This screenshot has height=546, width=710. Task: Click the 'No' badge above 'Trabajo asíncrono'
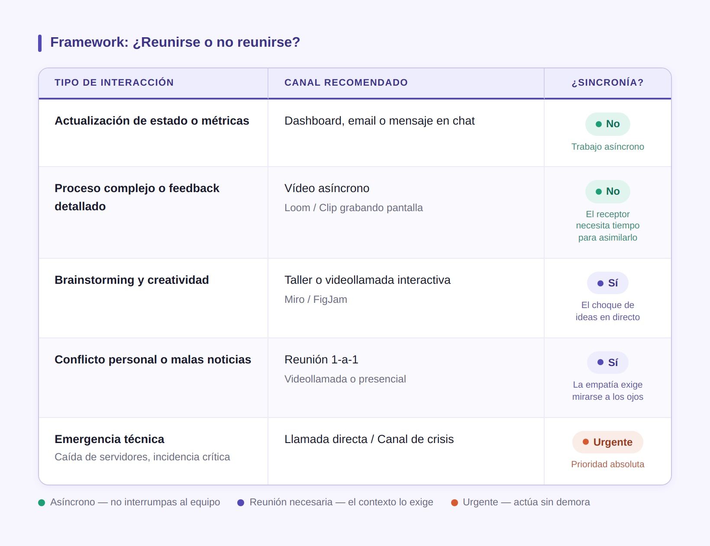pos(607,124)
